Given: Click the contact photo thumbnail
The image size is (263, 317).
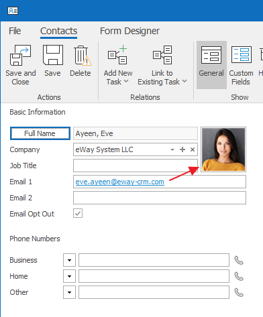Looking at the screenshot, I should tap(223, 149).
